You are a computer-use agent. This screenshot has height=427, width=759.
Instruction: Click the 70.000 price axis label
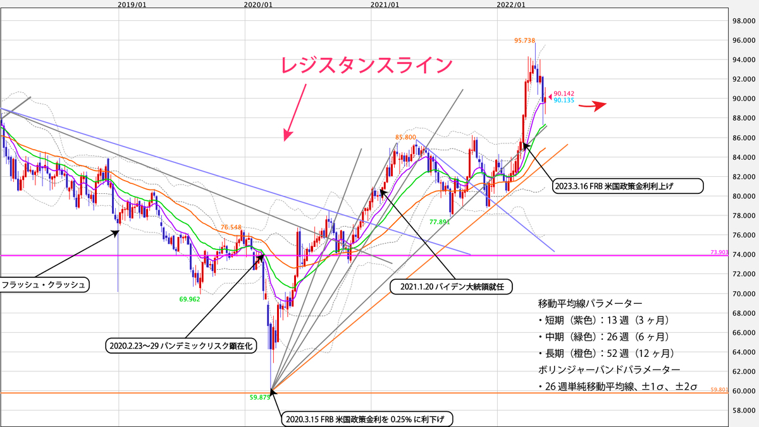click(743, 294)
